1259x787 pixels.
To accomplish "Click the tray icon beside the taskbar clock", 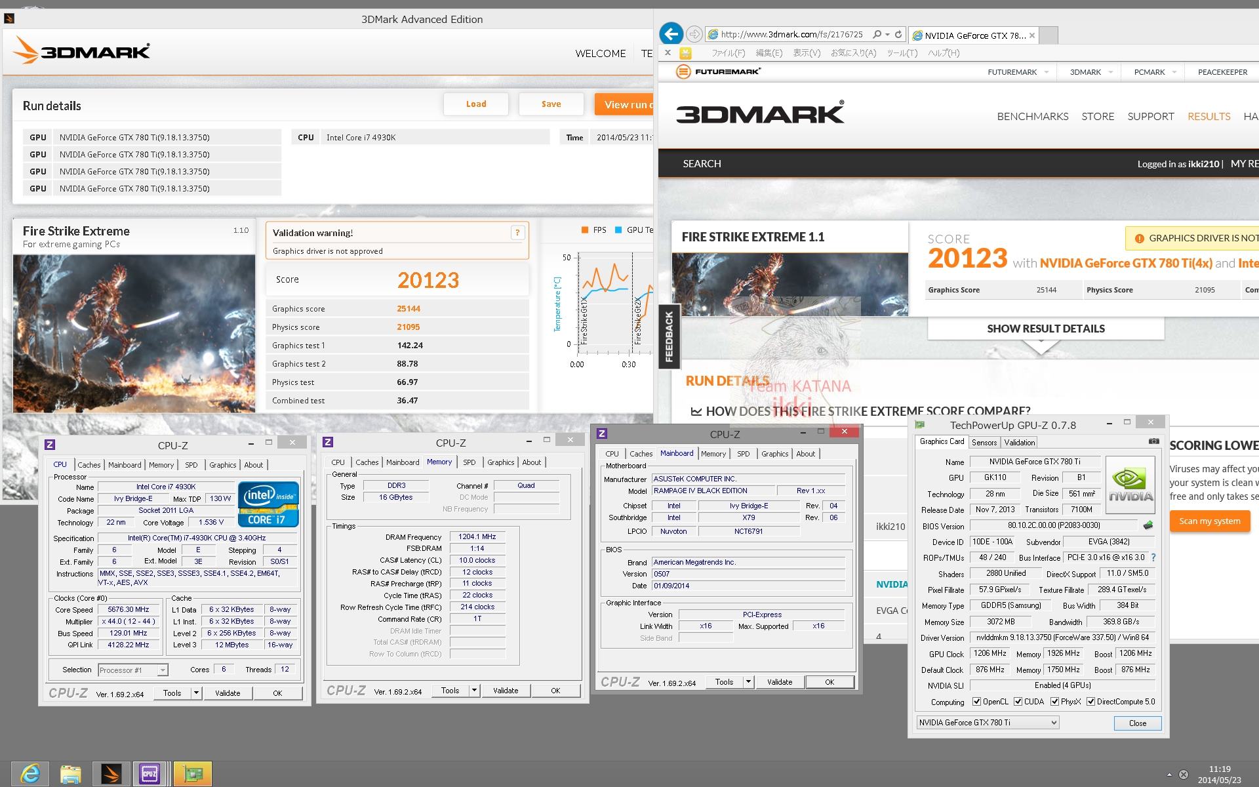I will click(1184, 775).
